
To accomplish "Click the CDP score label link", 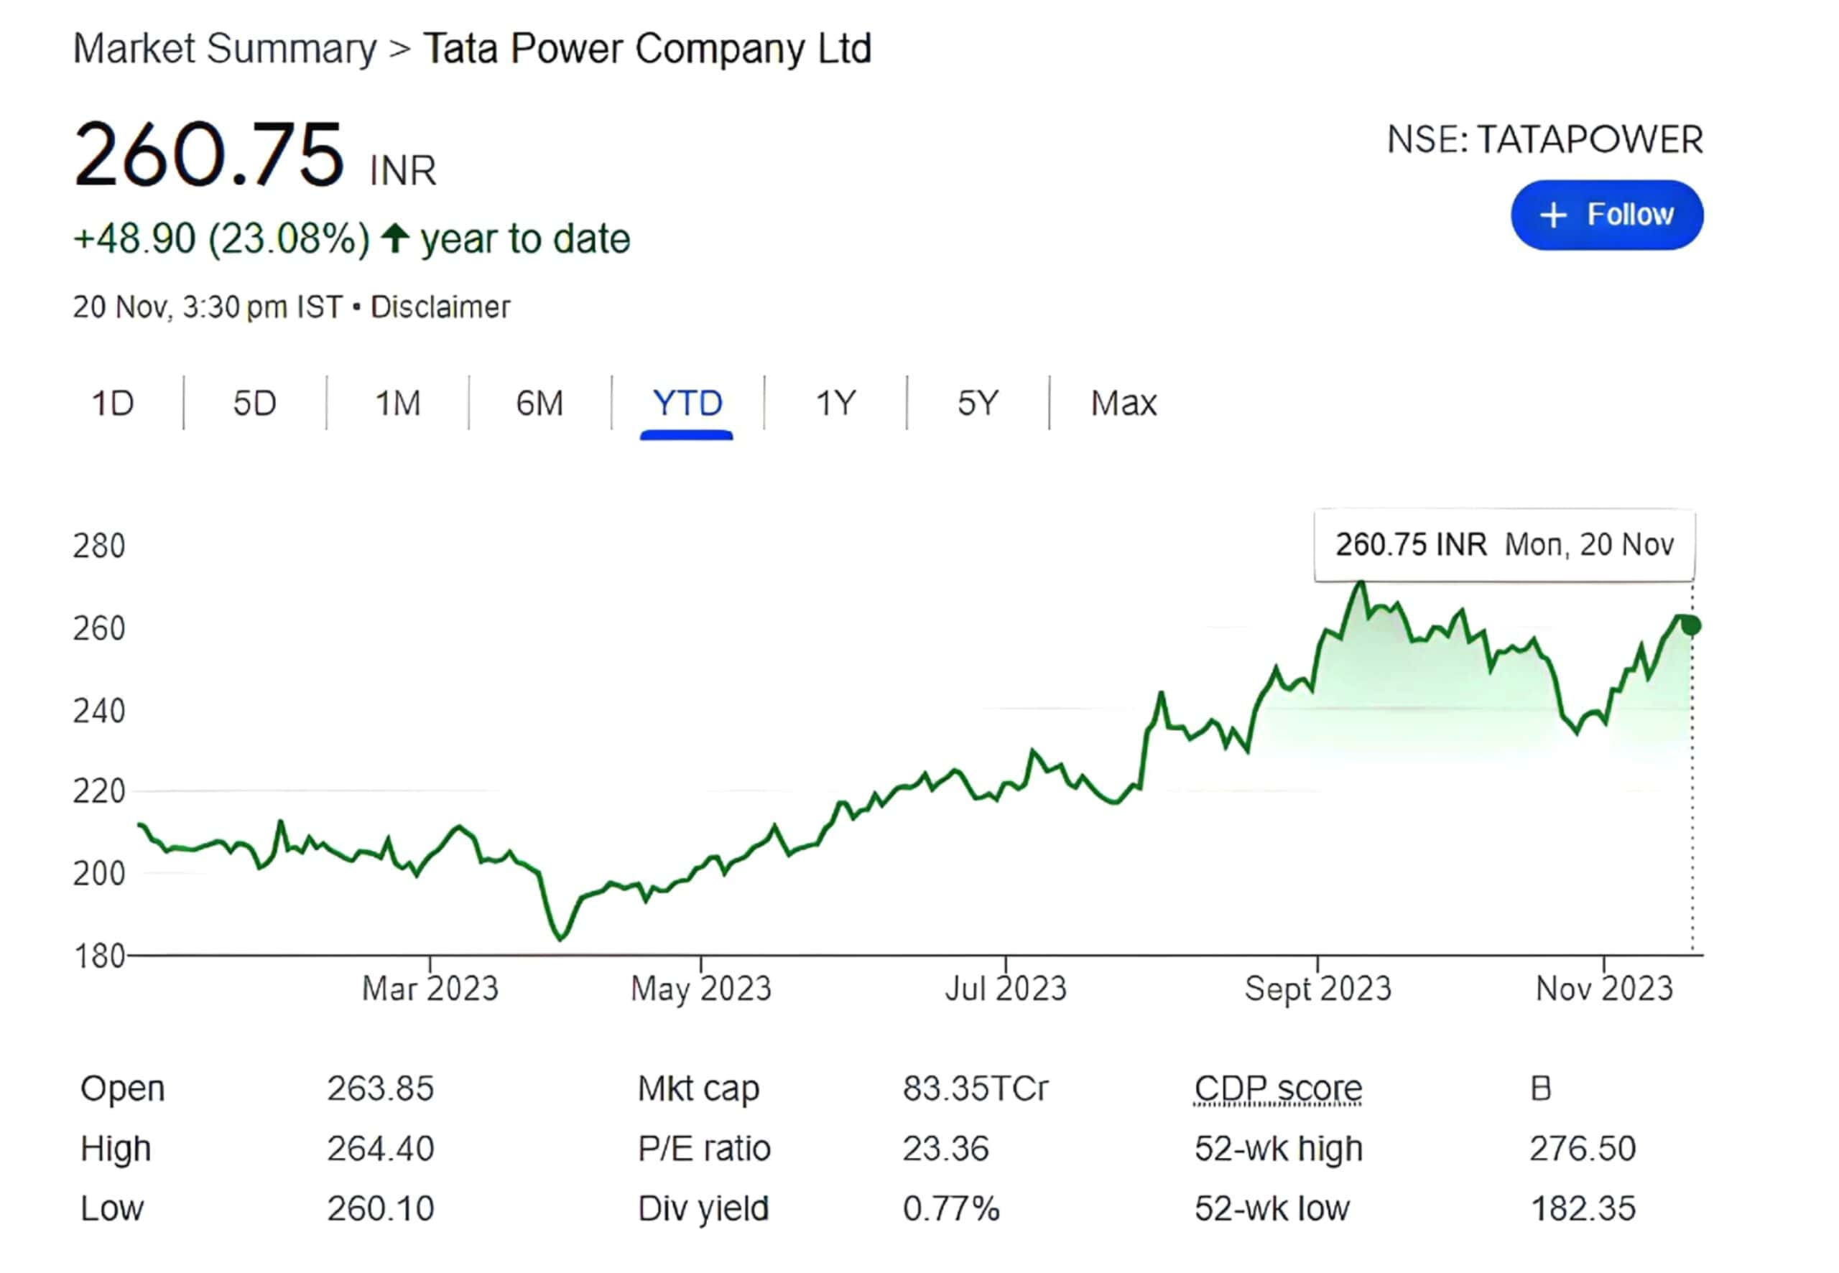I will pos(1277,1088).
